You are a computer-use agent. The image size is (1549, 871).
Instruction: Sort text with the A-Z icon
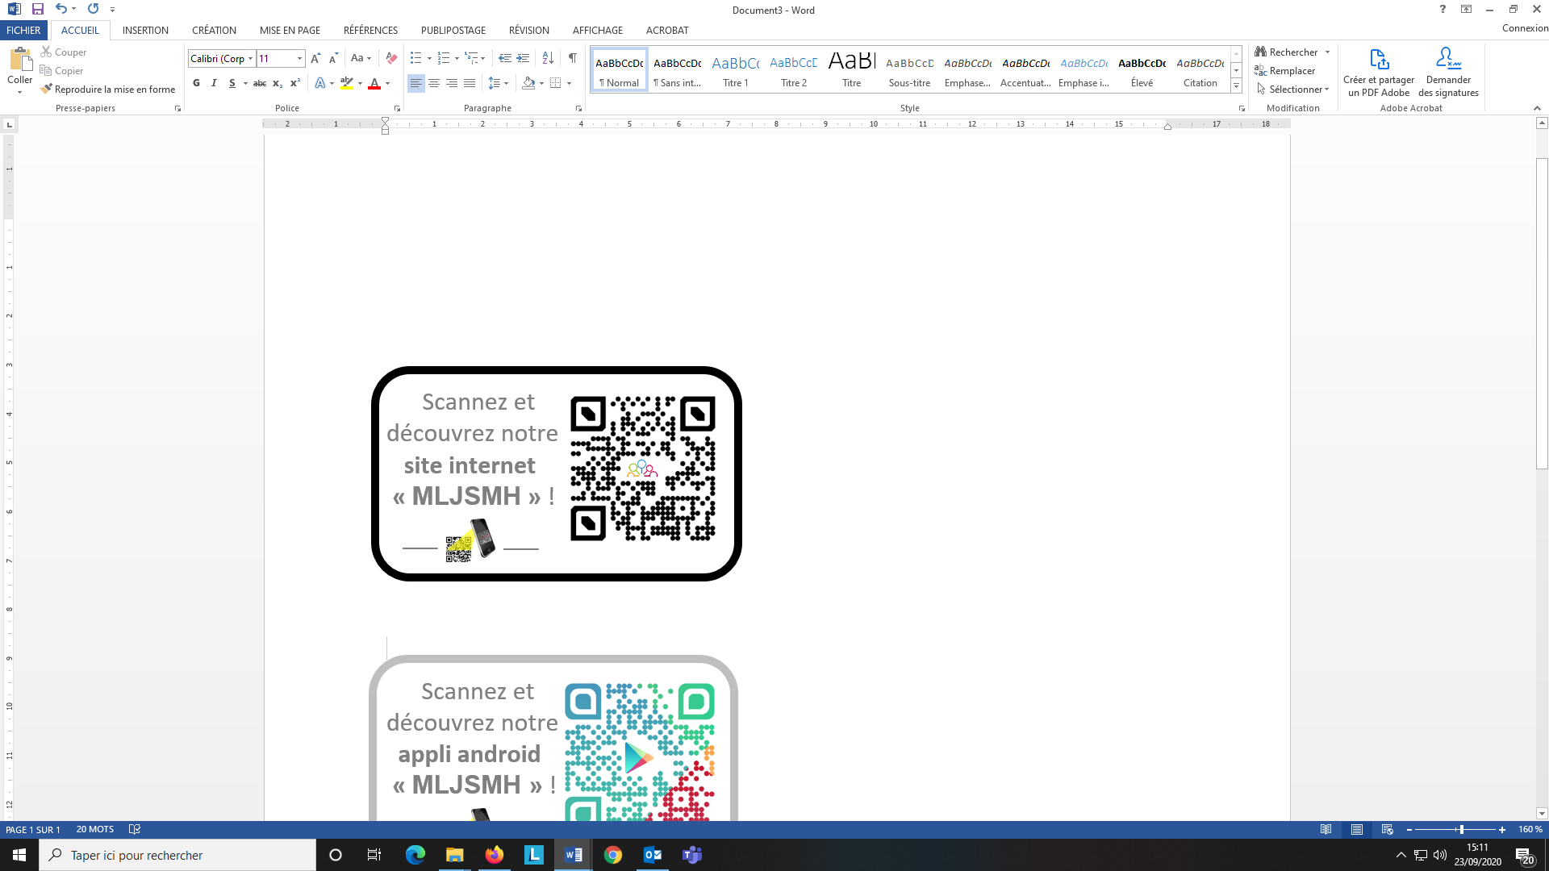pyautogui.click(x=548, y=58)
